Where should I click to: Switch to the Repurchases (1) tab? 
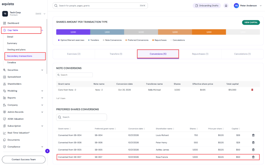[200, 54]
